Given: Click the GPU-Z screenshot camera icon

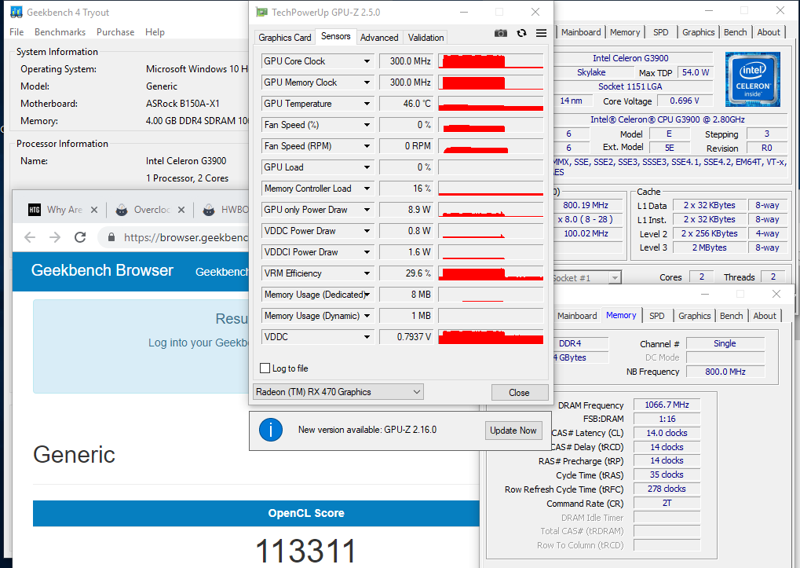Looking at the screenshot, I should pos(501,33).
